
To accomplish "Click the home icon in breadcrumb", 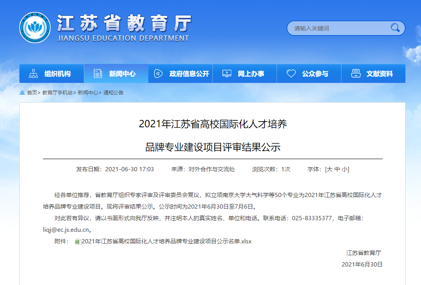I will click(x=22, y=93).
